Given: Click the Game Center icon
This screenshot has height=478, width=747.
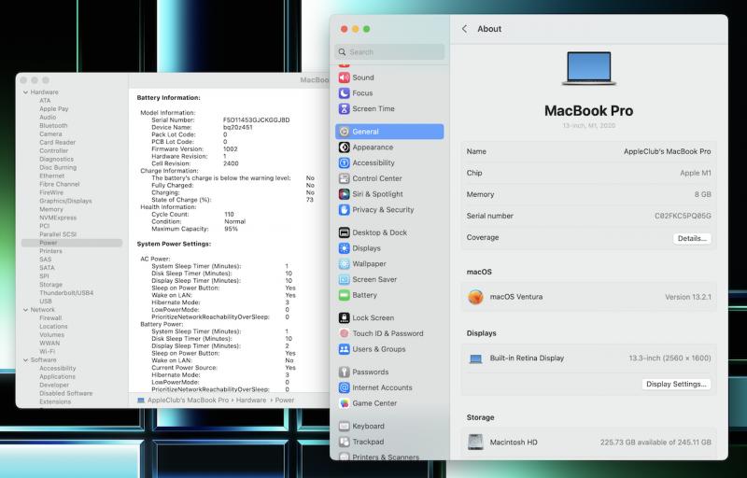Looking at the screenshot, I should pos(345,403).
